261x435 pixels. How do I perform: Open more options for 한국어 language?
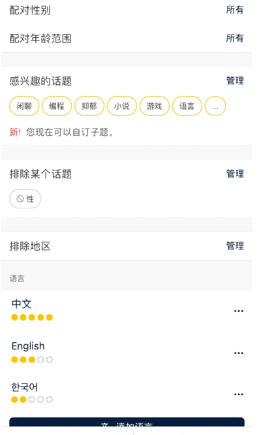pos(239,395)
